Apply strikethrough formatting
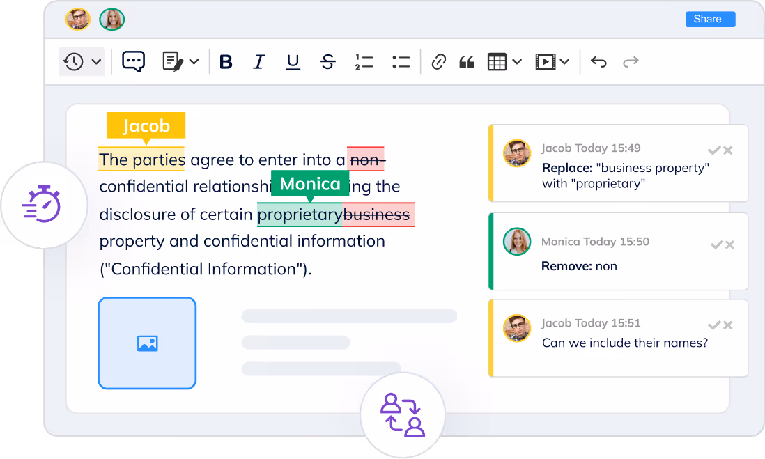Screen dimensions: 765x459 click(327, 62)
